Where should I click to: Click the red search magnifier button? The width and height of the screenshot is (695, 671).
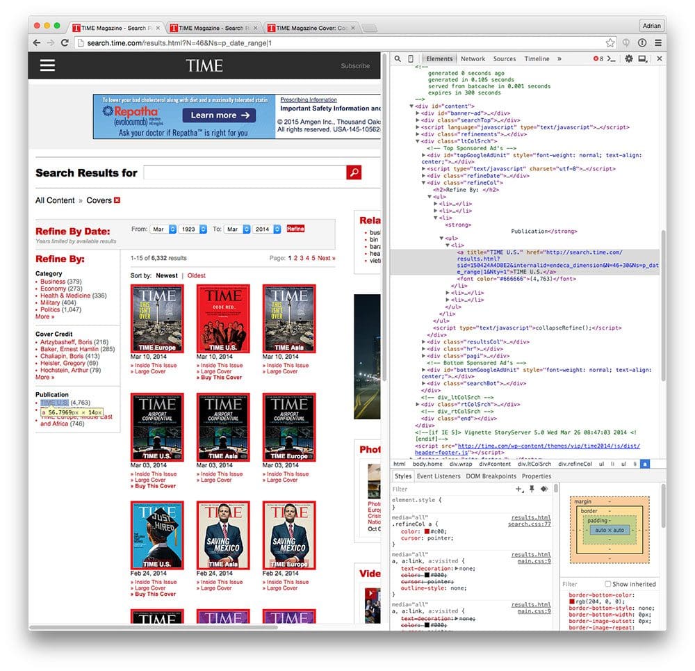pos(354,172)
